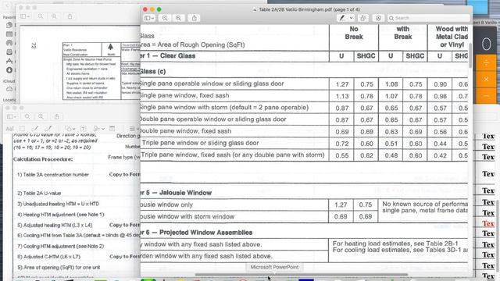This screenshot has height=281, width=500.
Task: Open Applications icon in Finder sidebar
Action: 9,61
